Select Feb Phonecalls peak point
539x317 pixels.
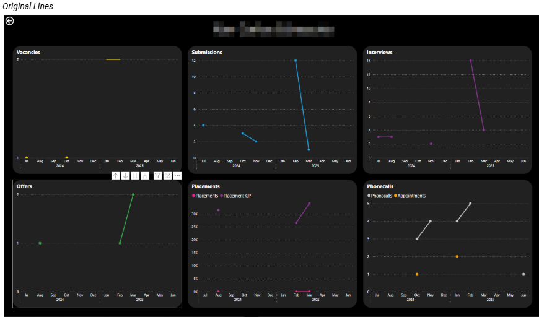coord(470,204)
